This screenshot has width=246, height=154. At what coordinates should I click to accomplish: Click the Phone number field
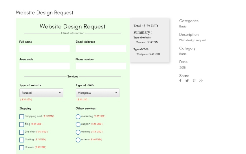pos(101,66)
